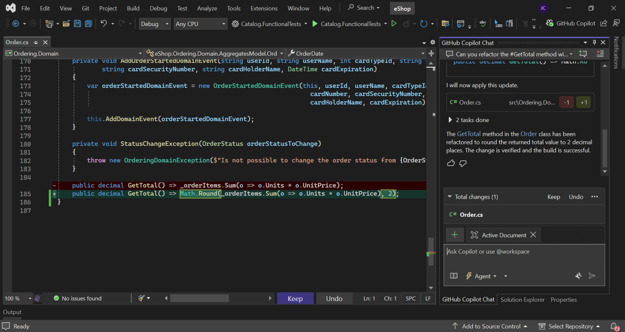Give thumbs down on Copilot's response
Image resolution: width=625 pixels, height=332 pixels.
pyautogui.click(x=463, y=163)
